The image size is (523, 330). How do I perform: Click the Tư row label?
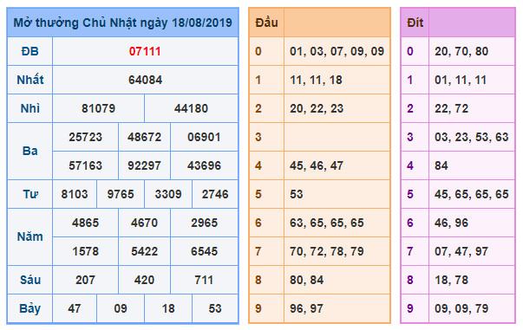point(30,194)
